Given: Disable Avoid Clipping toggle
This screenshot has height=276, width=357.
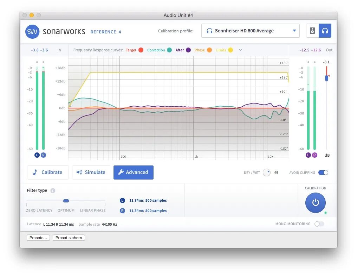Looking at the screenshot, I should point(323,172).
